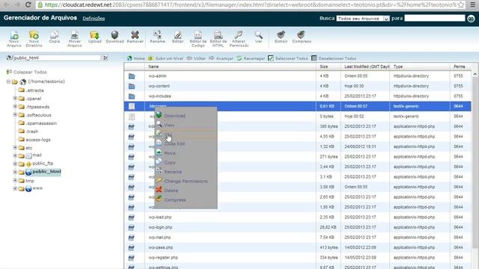Choose Move in context menu

(186, 153)
